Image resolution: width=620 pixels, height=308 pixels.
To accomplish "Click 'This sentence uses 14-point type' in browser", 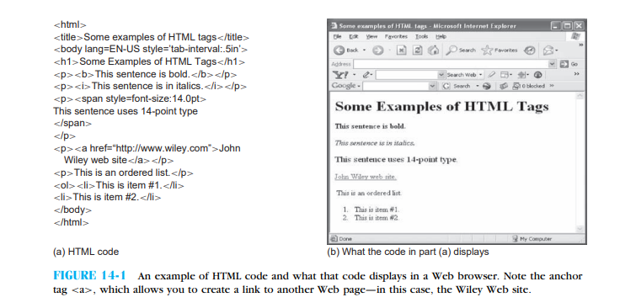I will click(396, 160).
